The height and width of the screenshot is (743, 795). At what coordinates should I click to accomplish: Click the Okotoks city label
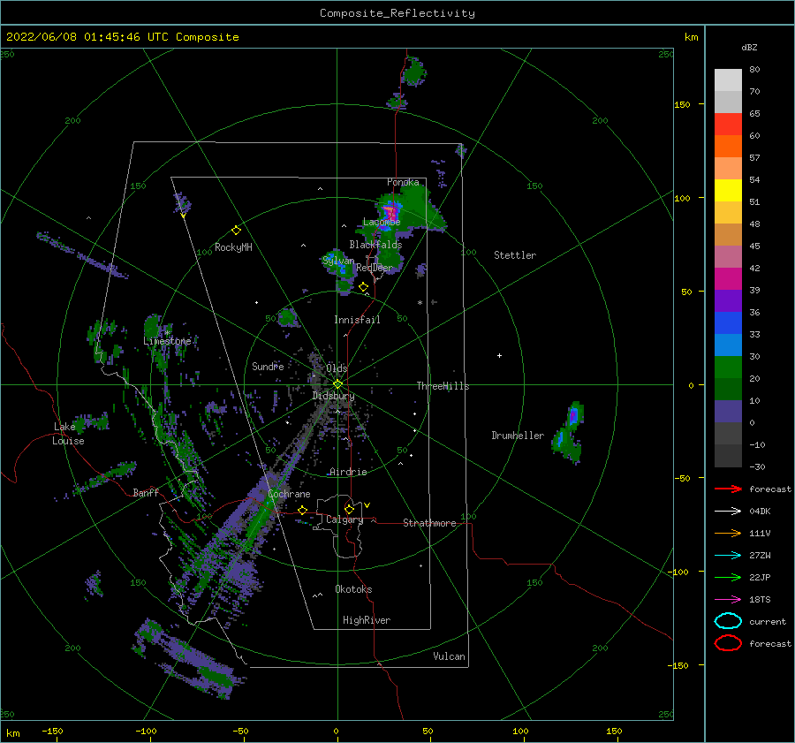353,588
